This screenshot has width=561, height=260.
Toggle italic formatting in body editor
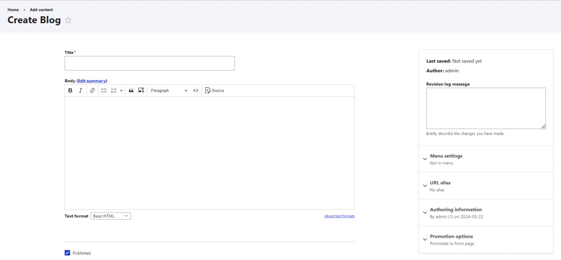pos(80,91)
